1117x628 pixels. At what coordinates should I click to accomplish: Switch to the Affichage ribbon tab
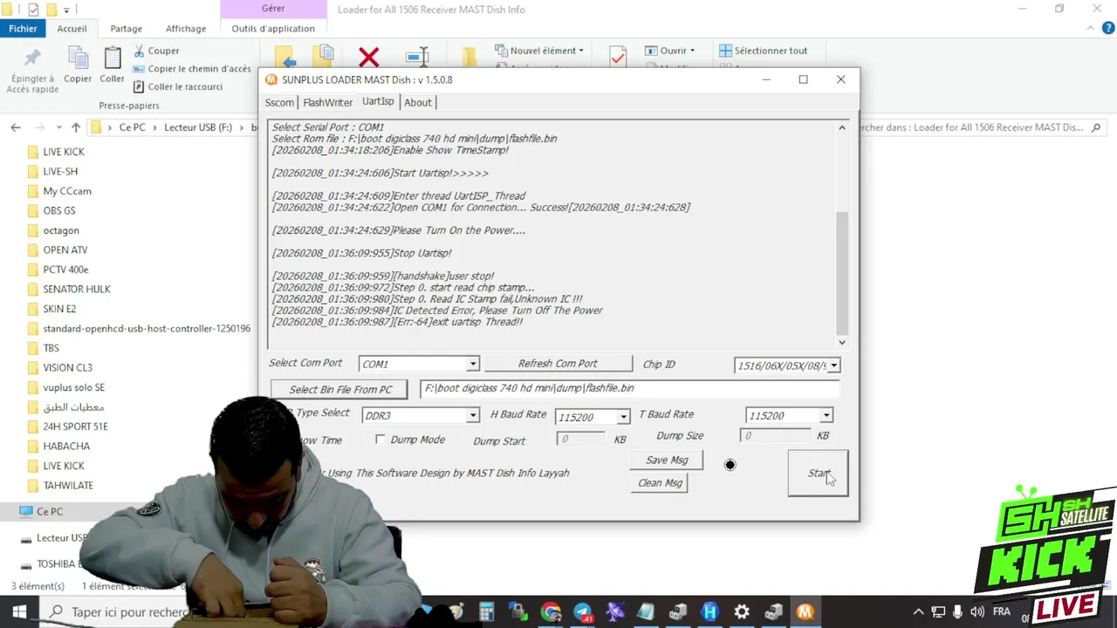[x=186, y=28]
